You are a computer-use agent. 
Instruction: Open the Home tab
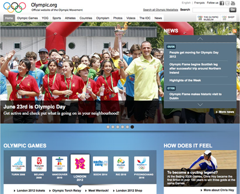(9, 18)
